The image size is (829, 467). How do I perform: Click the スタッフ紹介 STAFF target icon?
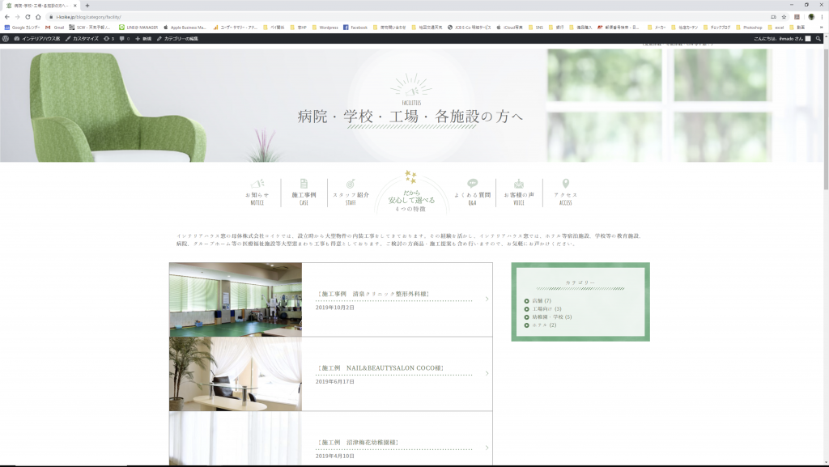(x=350, y=183)
